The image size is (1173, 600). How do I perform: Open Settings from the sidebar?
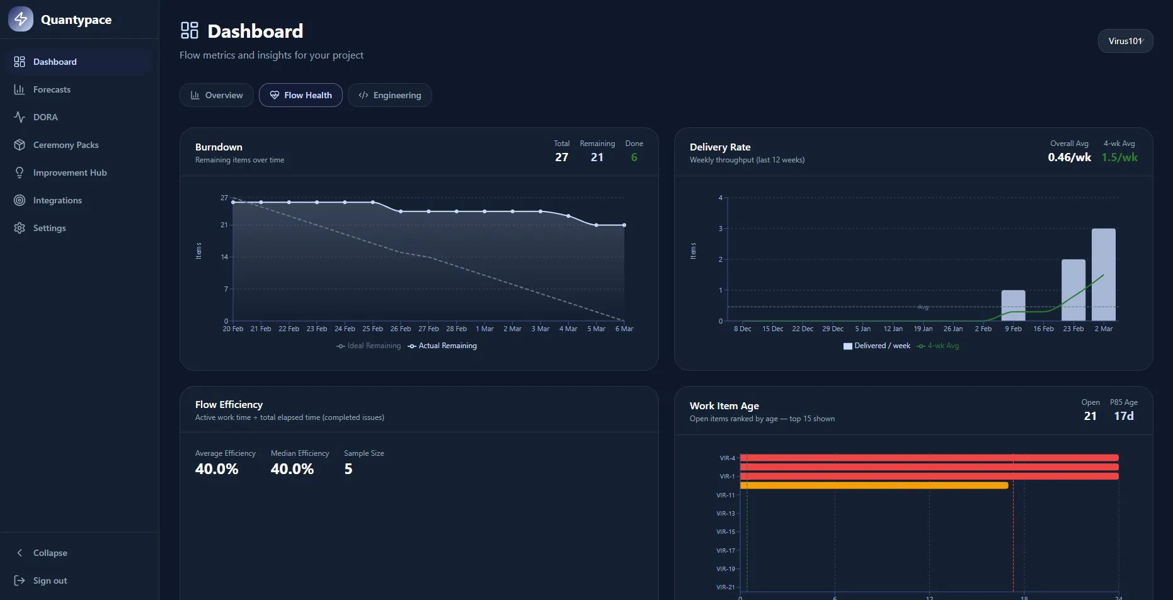click(x=79, y=228)
